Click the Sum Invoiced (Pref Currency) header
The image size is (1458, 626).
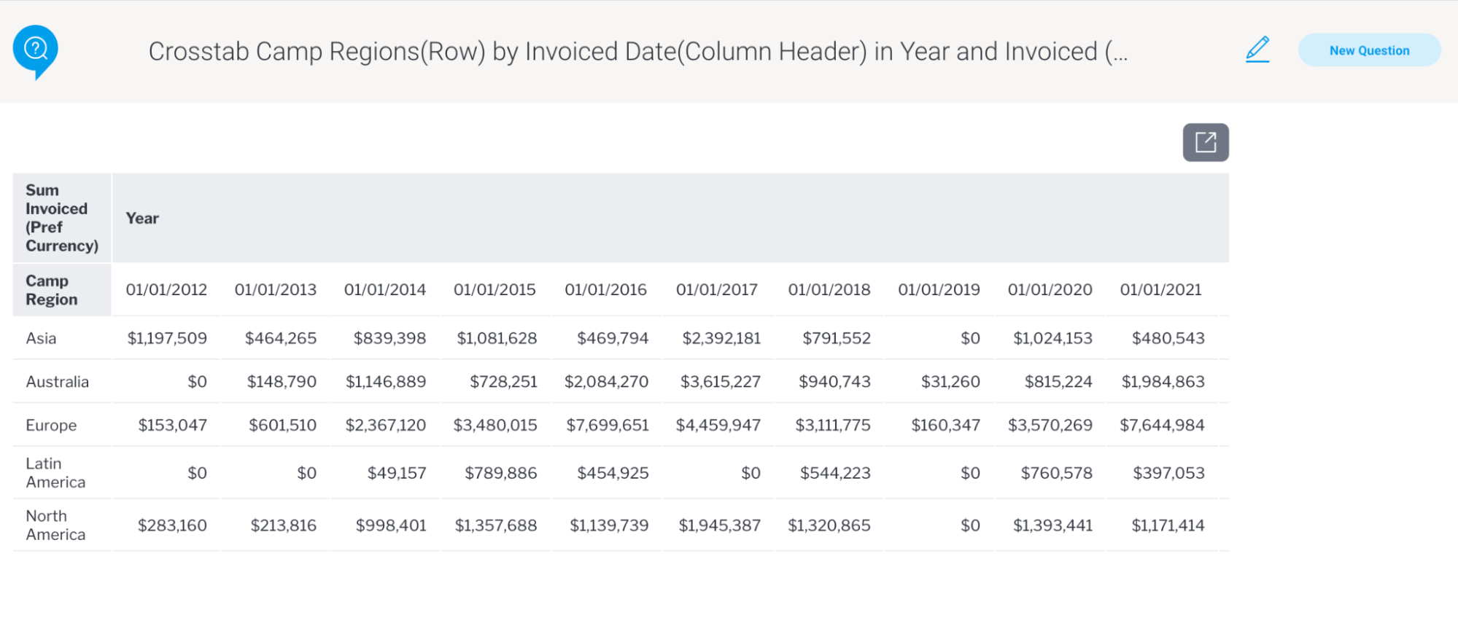61,218
